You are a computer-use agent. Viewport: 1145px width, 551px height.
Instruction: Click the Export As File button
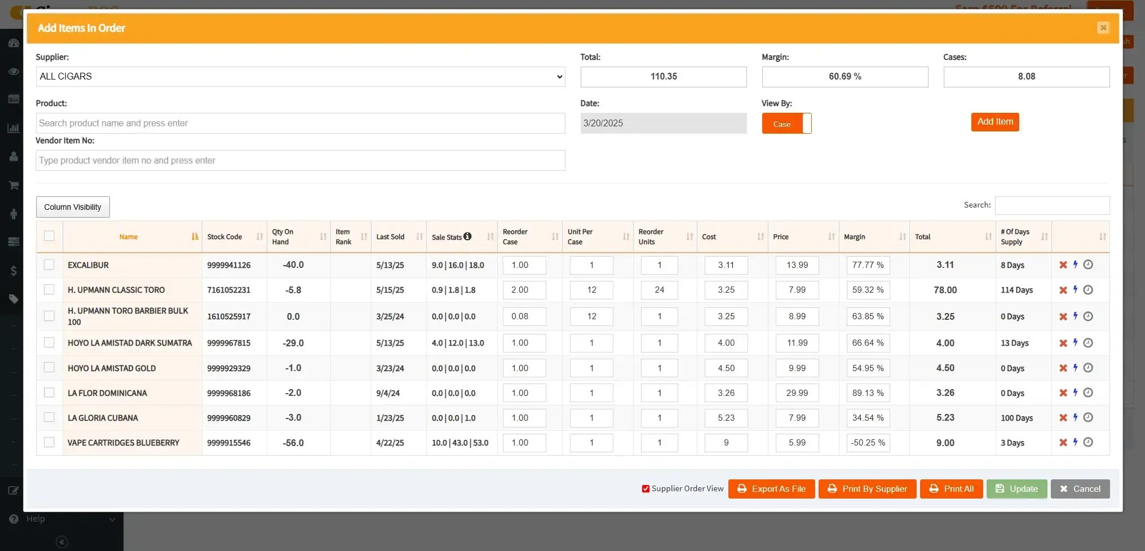(x=771, y=489)
